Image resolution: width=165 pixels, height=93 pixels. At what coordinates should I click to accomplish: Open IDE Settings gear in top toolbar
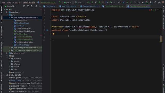(x=159, y=2)
